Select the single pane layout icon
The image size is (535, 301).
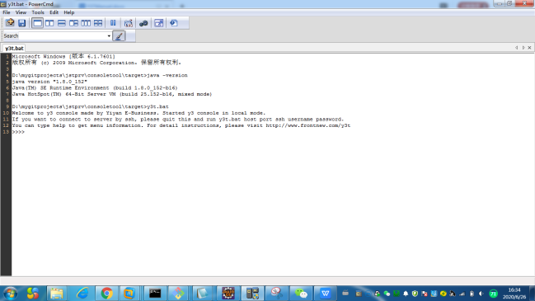[37, 23]
